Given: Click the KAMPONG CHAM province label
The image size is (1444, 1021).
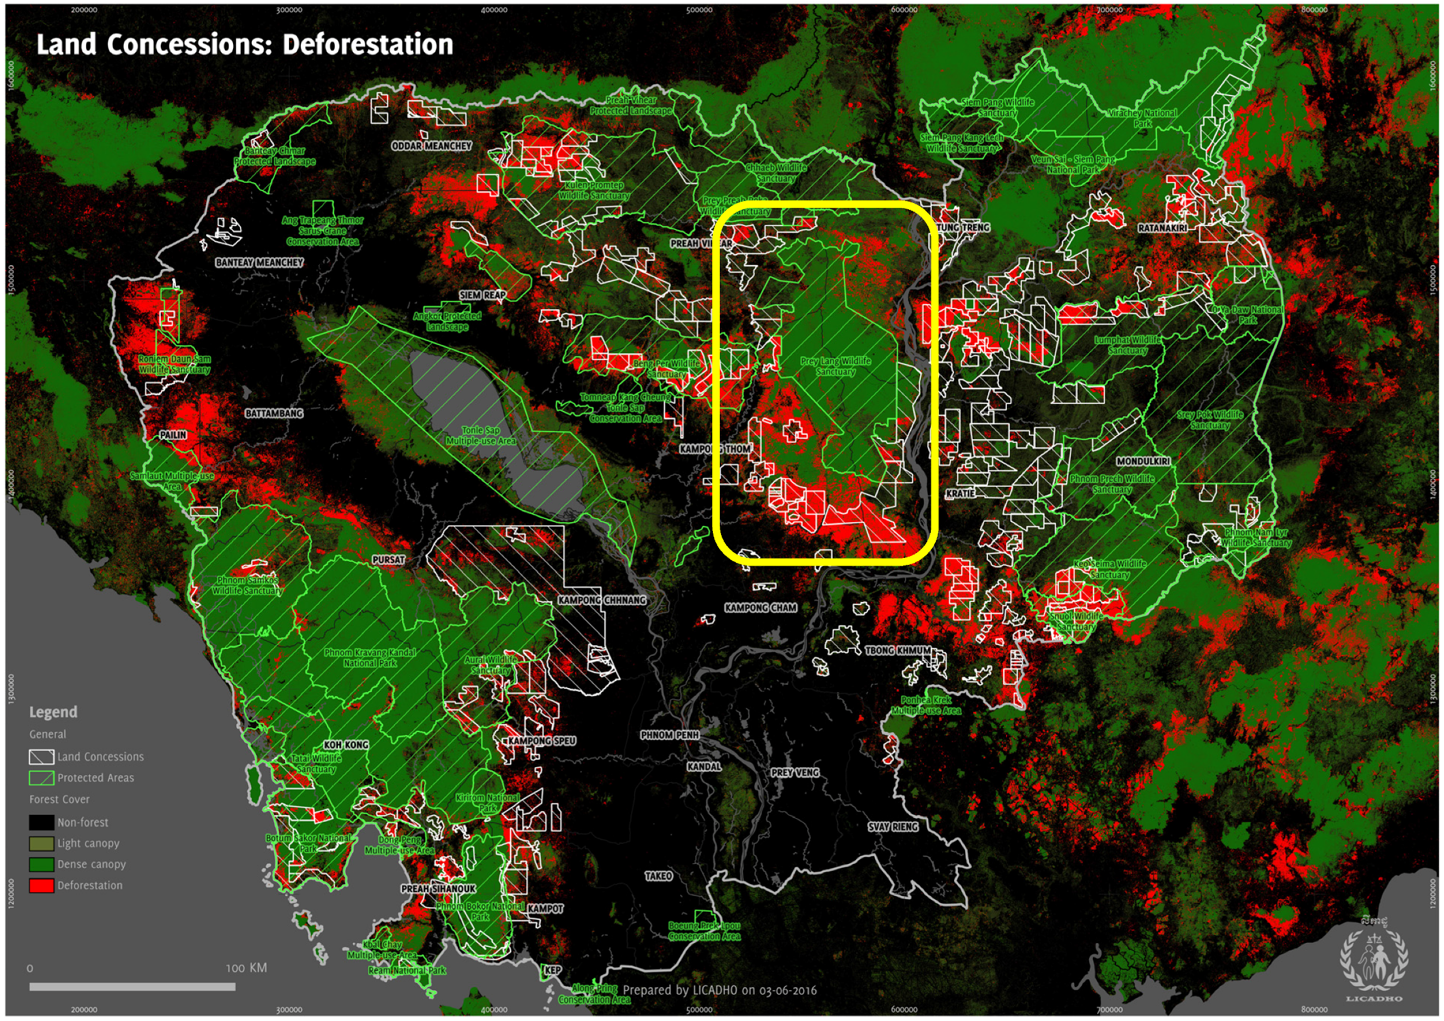Looking at the screenshot, I should coord(761,608).
